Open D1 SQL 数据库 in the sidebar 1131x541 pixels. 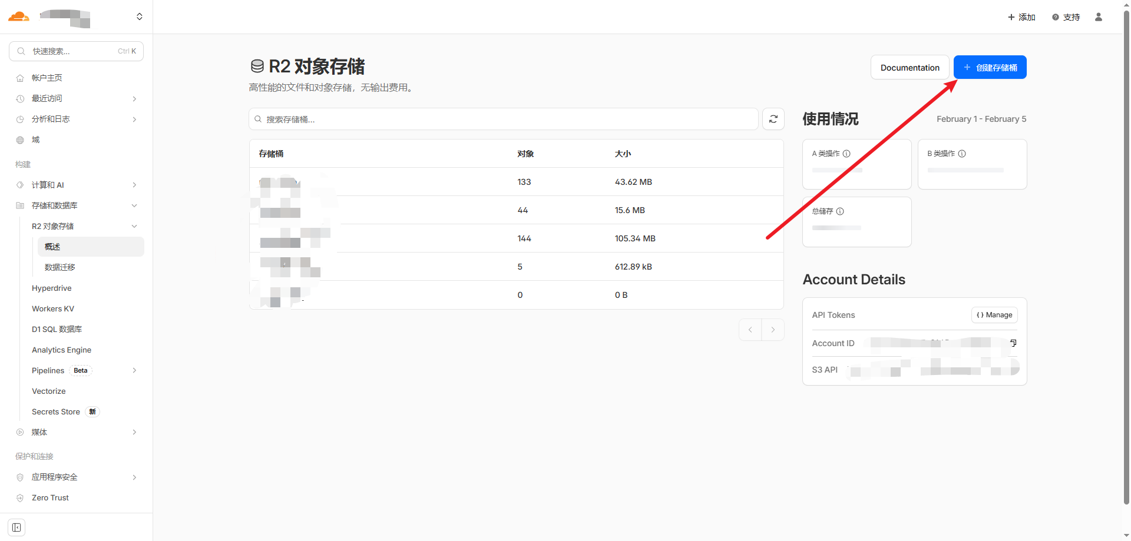tap(57, 329)
